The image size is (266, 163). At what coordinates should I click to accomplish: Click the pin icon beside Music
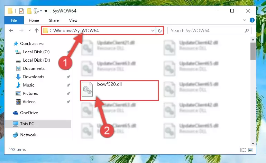pyautogui.click(x=68, y=85)
